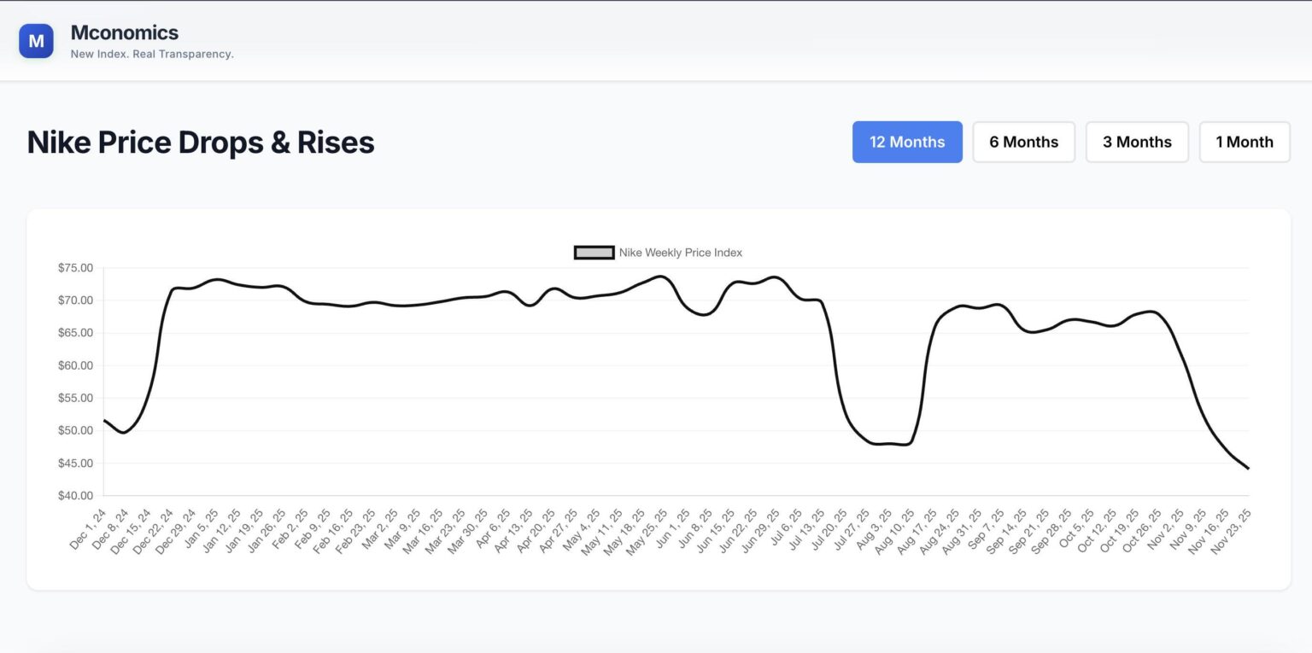The image size is (1312, 653).
Task: Open the 1 Month price view
Action: (1244, 142)
